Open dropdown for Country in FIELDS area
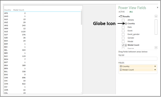161x97 pixels. click(155, 66)
